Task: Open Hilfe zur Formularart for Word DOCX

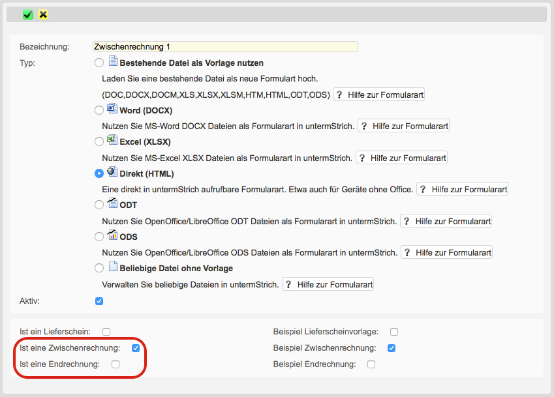Action: pyautogui.click(x=404, y=126)
